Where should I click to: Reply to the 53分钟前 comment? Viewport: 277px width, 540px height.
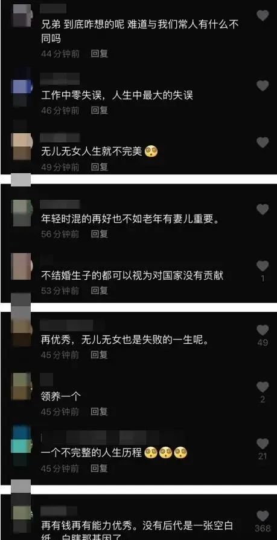pos(99,291)
